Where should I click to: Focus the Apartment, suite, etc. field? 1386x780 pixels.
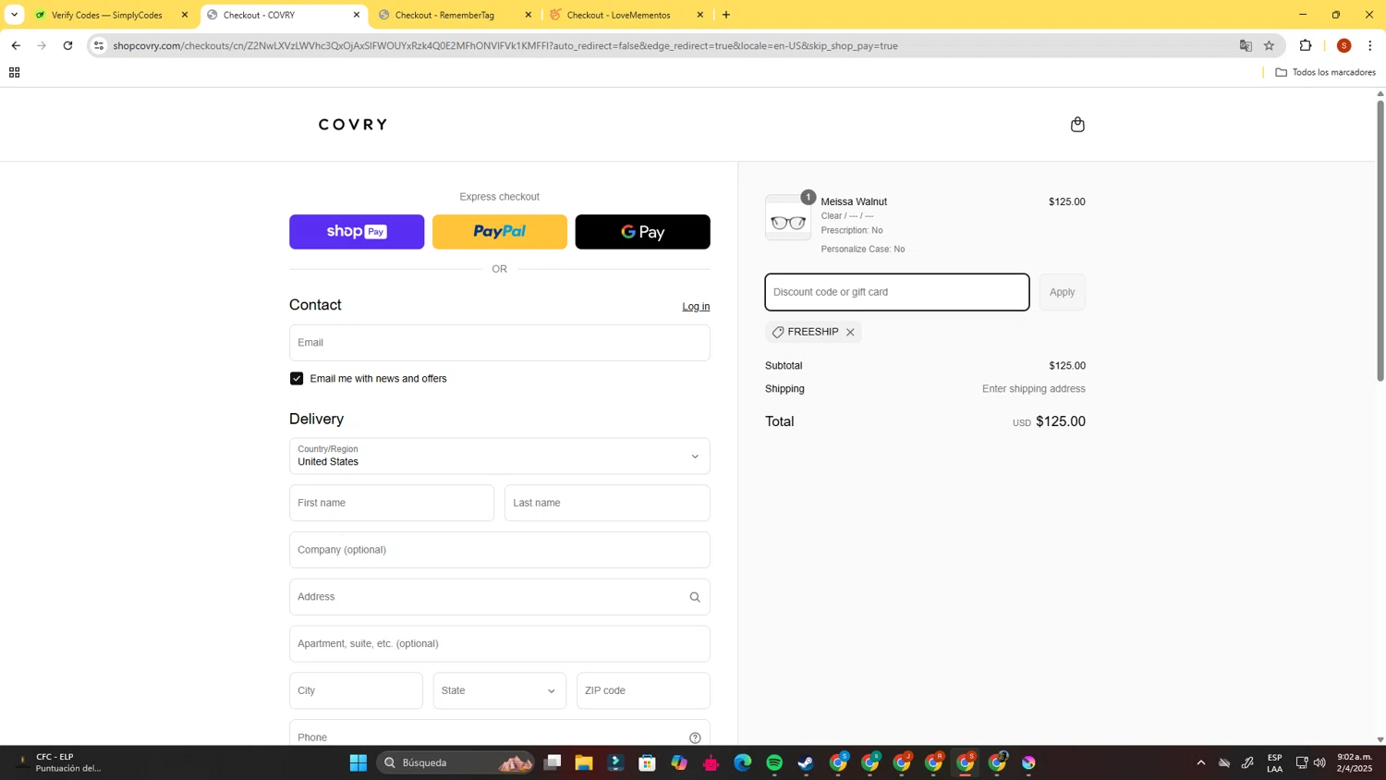(x=500, y=644)
